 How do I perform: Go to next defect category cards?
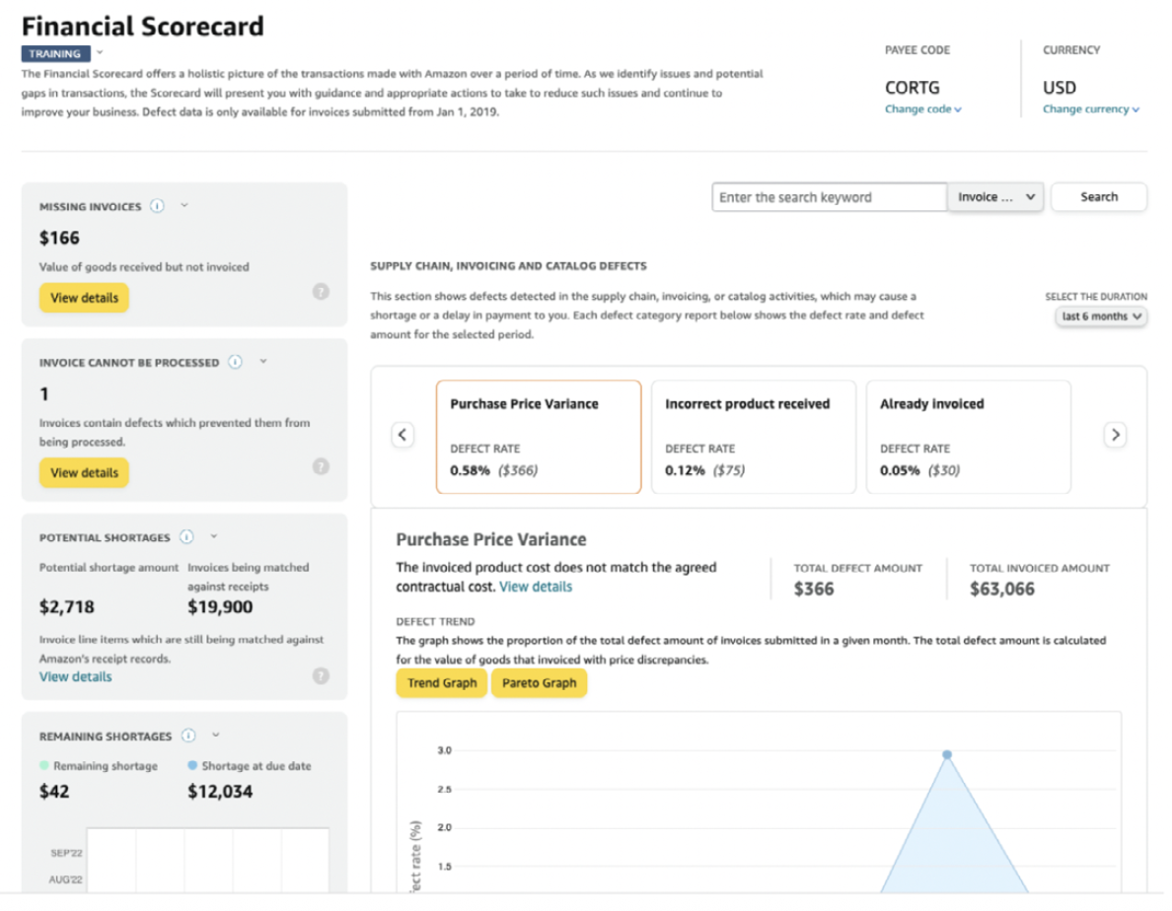(1115, 435)
